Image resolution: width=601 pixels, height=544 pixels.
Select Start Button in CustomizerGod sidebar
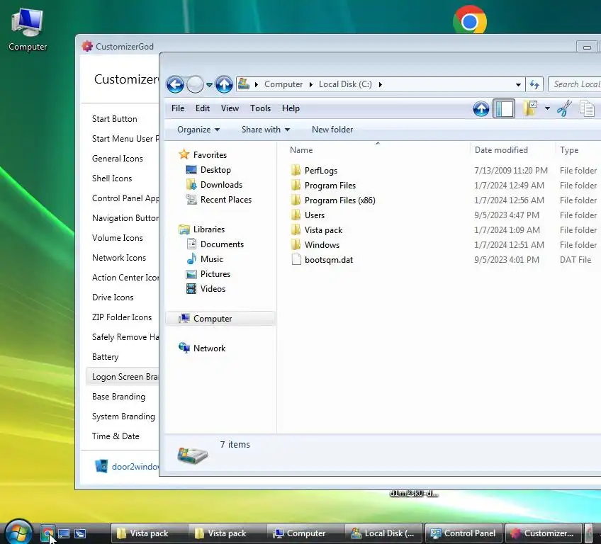[x=114, y=119]
